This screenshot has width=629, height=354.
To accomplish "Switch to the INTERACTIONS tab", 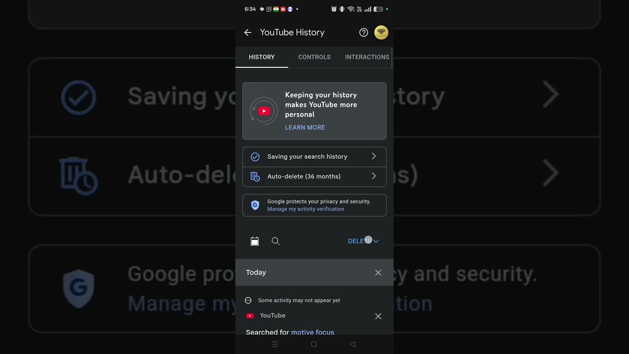I will coord(367,57).
